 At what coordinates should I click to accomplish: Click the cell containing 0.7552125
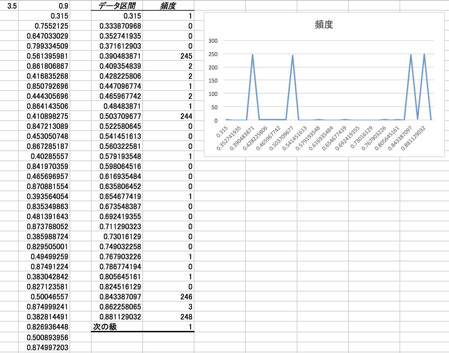(44, 26)
